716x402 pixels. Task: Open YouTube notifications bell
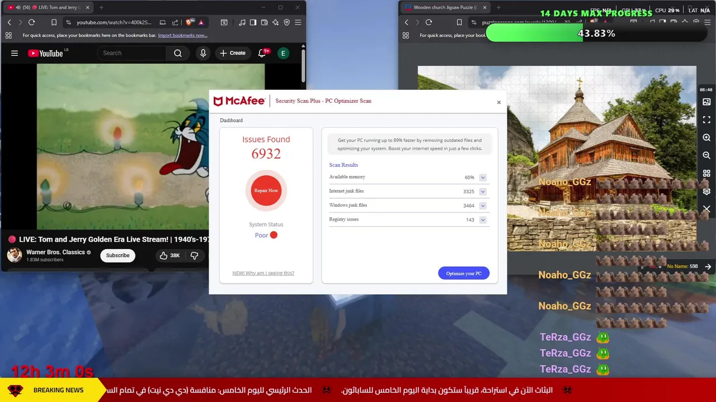[x=262, y=53]
